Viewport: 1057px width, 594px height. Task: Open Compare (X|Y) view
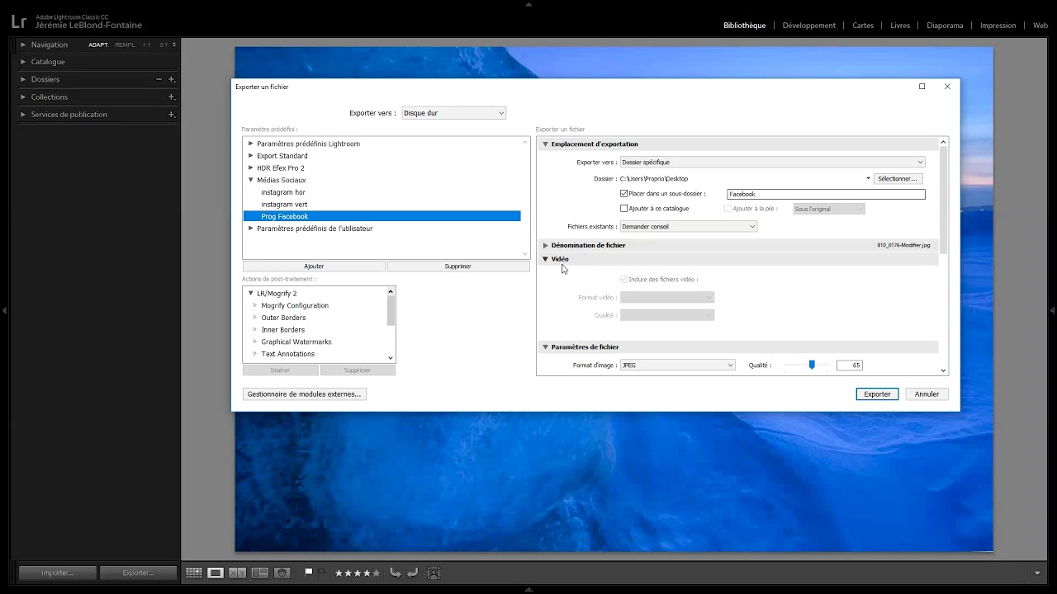[237, 573]
